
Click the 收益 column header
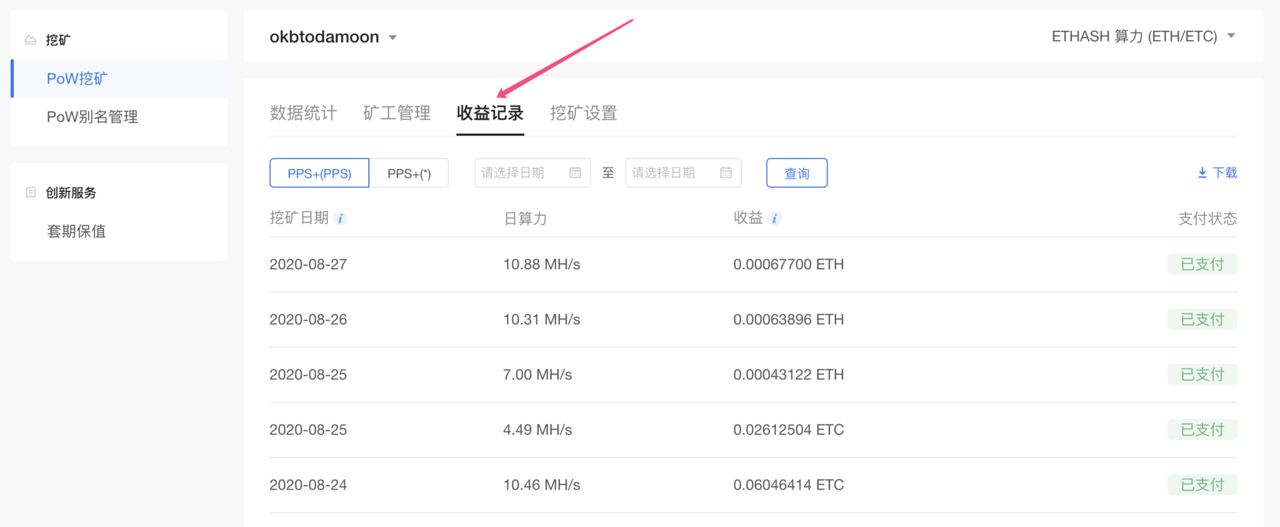[x=748, y=218]
